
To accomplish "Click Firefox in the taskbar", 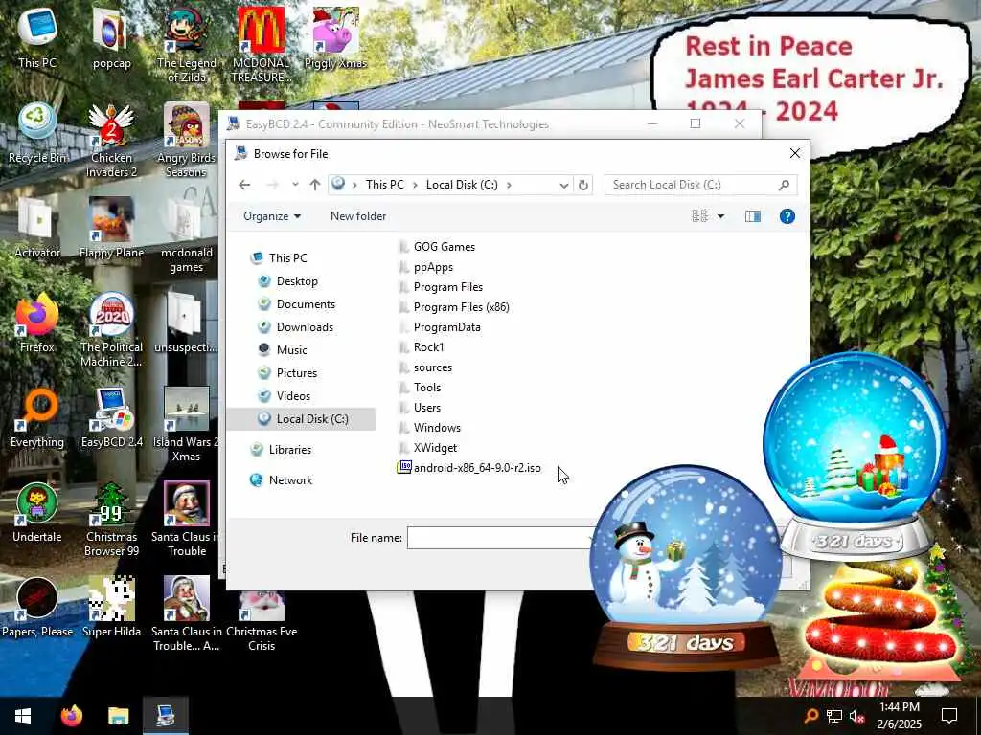I will coord(71,716).
